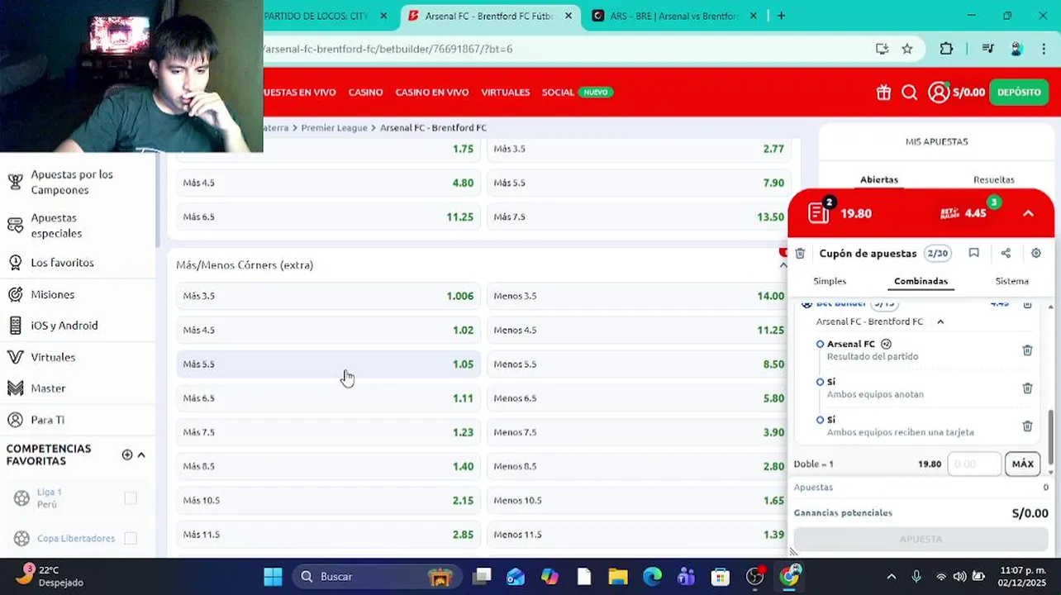
Task: Collapse the Más/Menos Córners (extra) section
Action: click(x=783, y=265)
